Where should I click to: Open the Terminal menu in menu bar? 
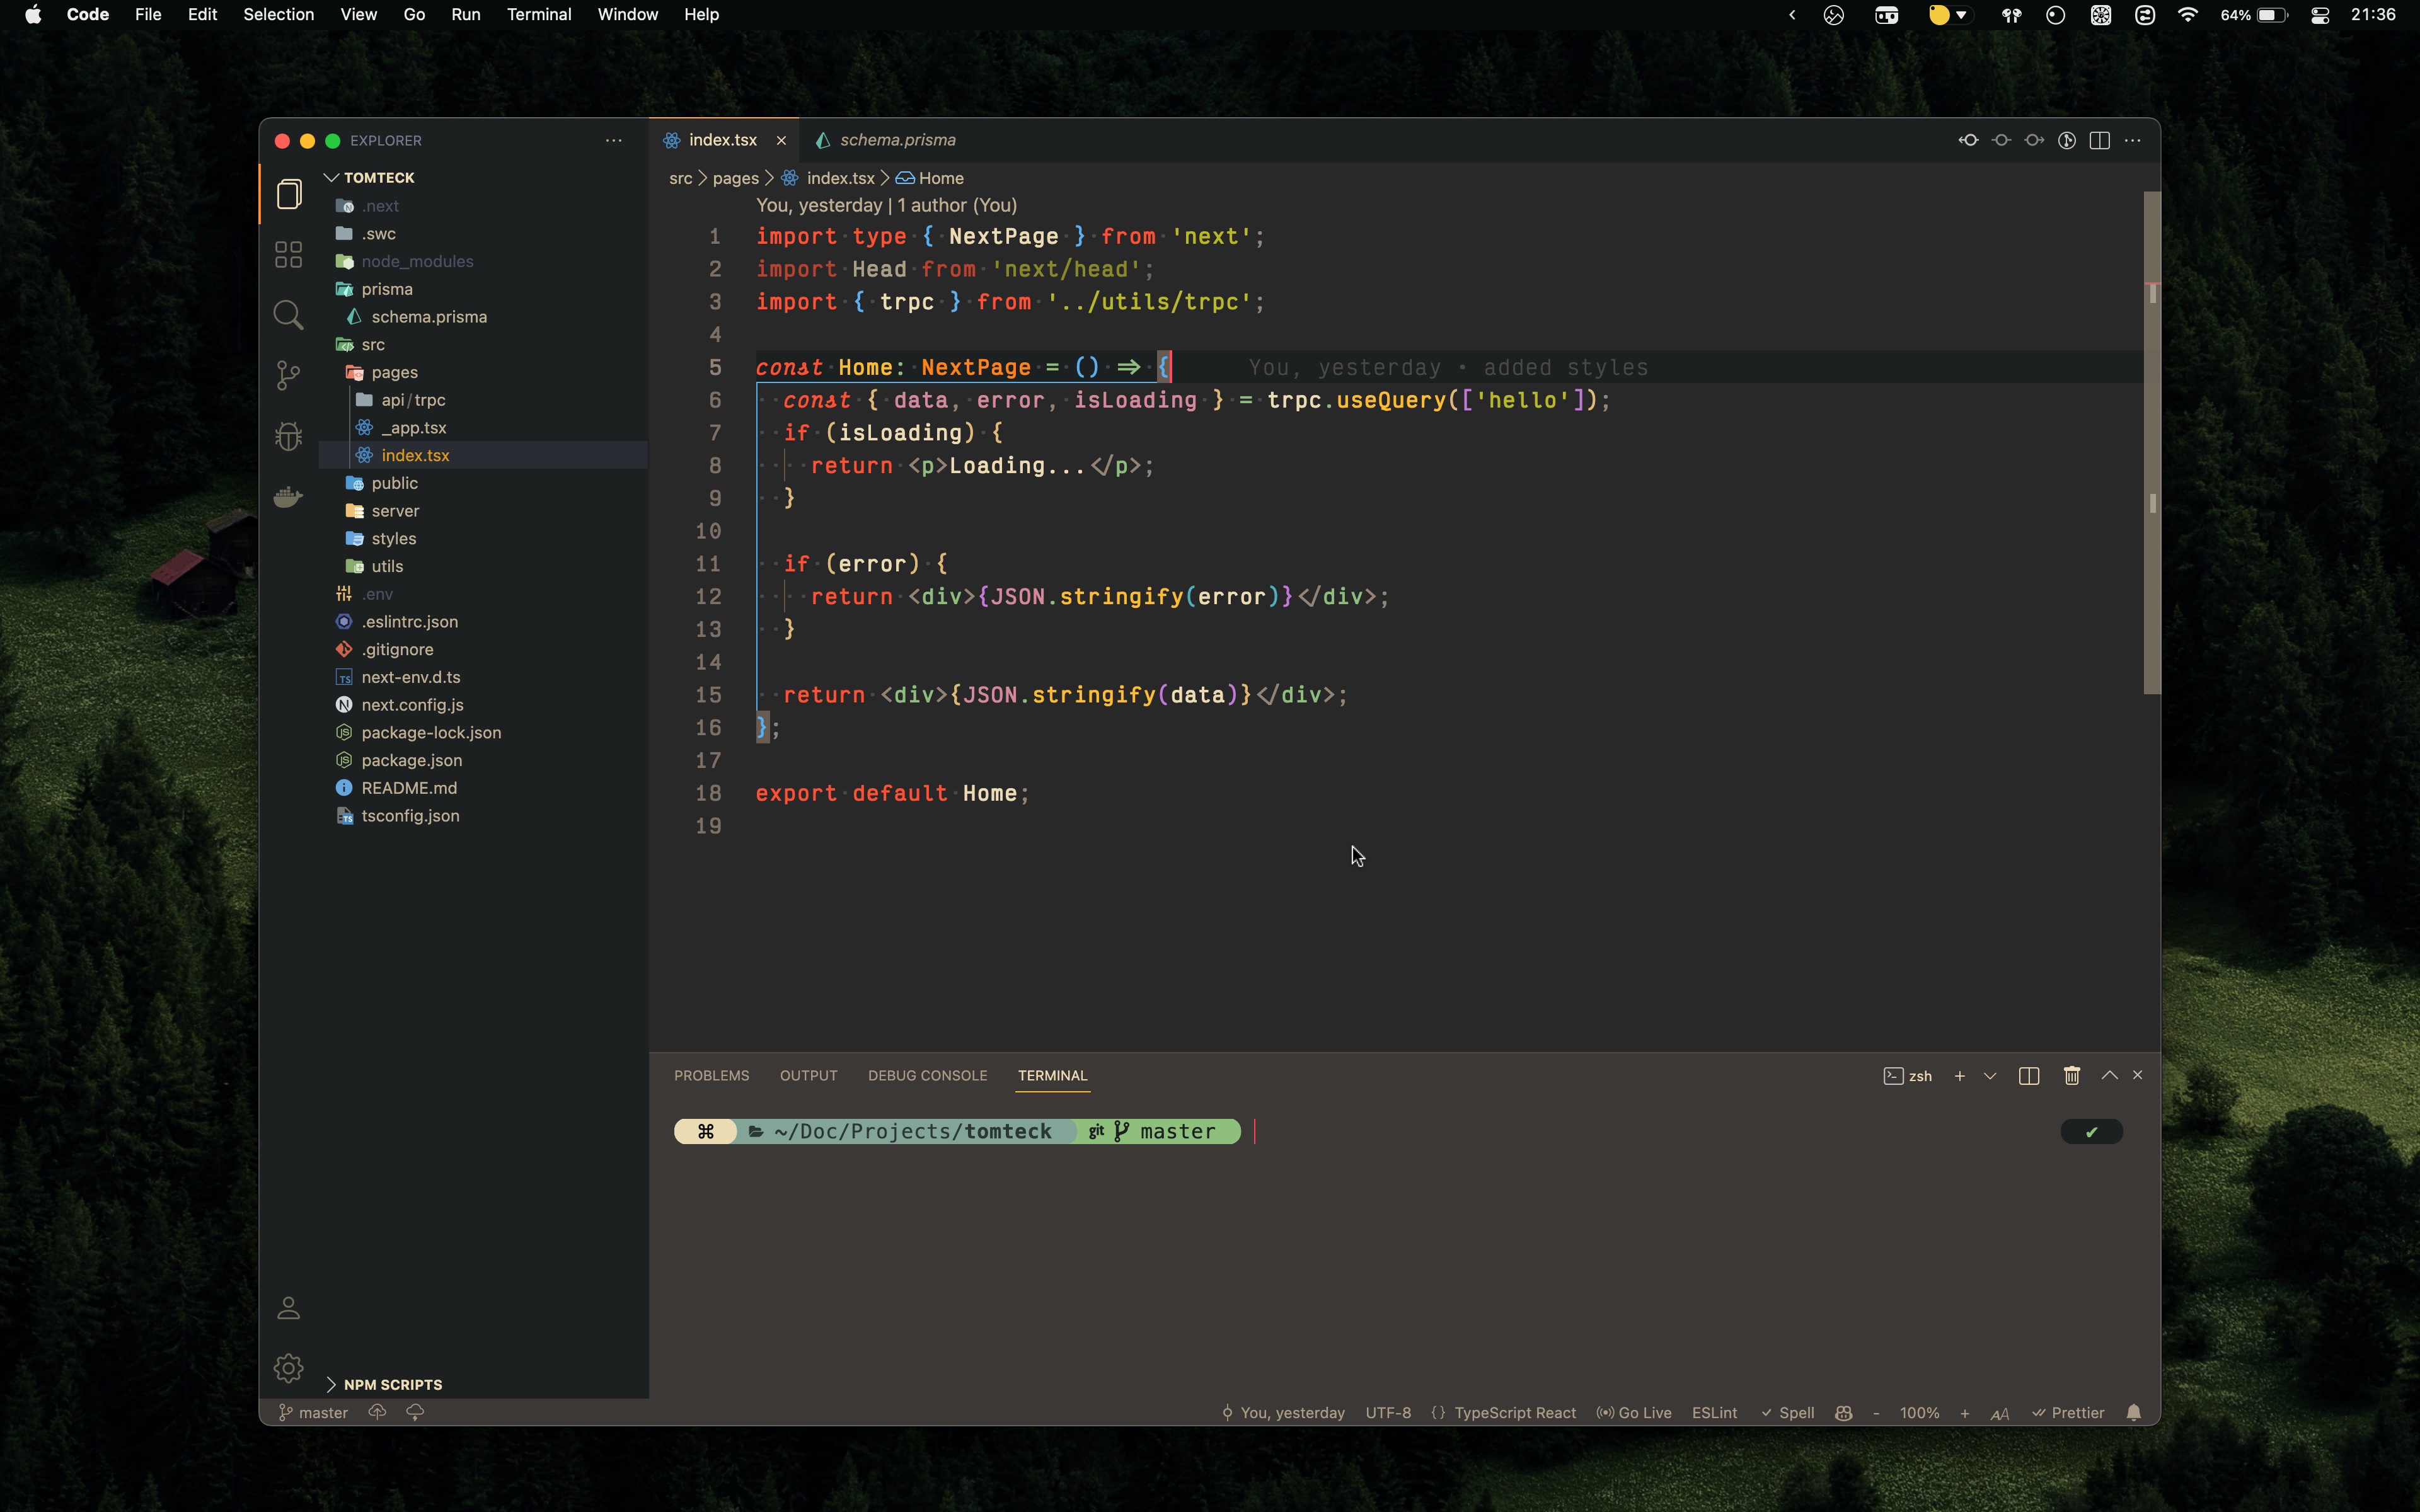coord(539,14)
